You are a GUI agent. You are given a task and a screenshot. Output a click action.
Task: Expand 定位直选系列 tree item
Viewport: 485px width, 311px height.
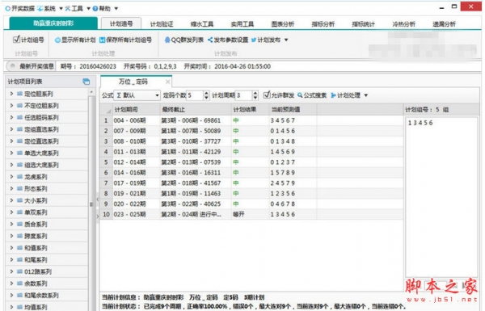click(x=11, y=141)
